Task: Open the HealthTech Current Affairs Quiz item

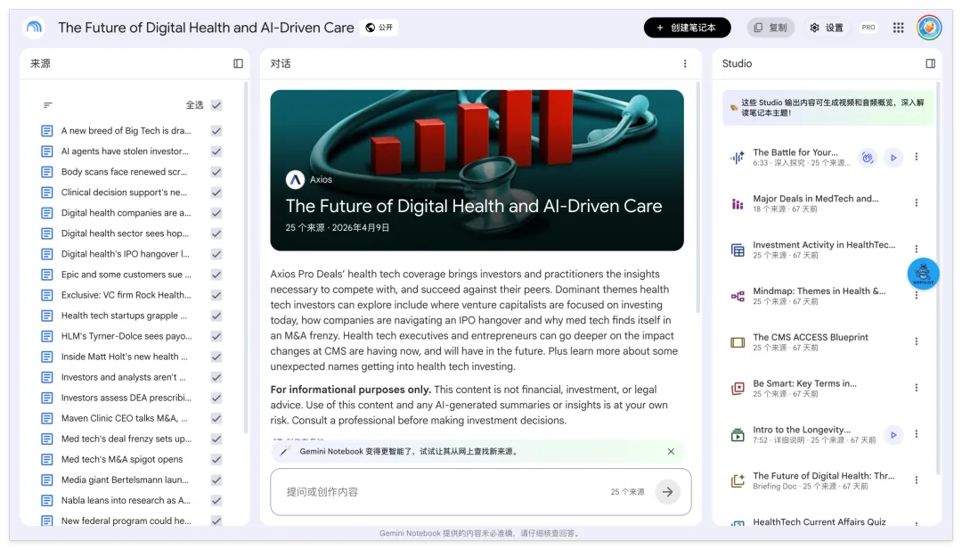Action: 819,521
